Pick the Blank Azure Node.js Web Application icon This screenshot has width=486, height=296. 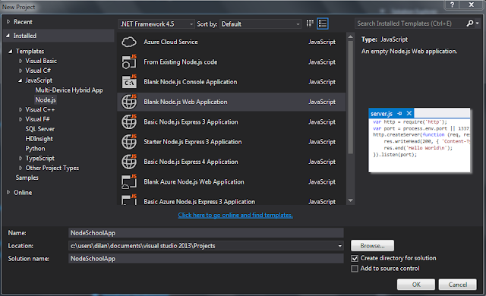pyautogui.click(x=129, y=181)
